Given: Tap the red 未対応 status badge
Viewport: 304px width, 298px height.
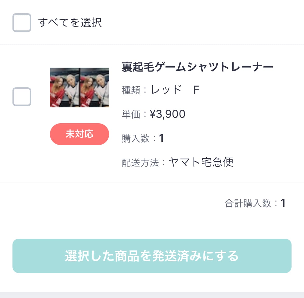Looking at the screenshot, I should click(80, 134).
